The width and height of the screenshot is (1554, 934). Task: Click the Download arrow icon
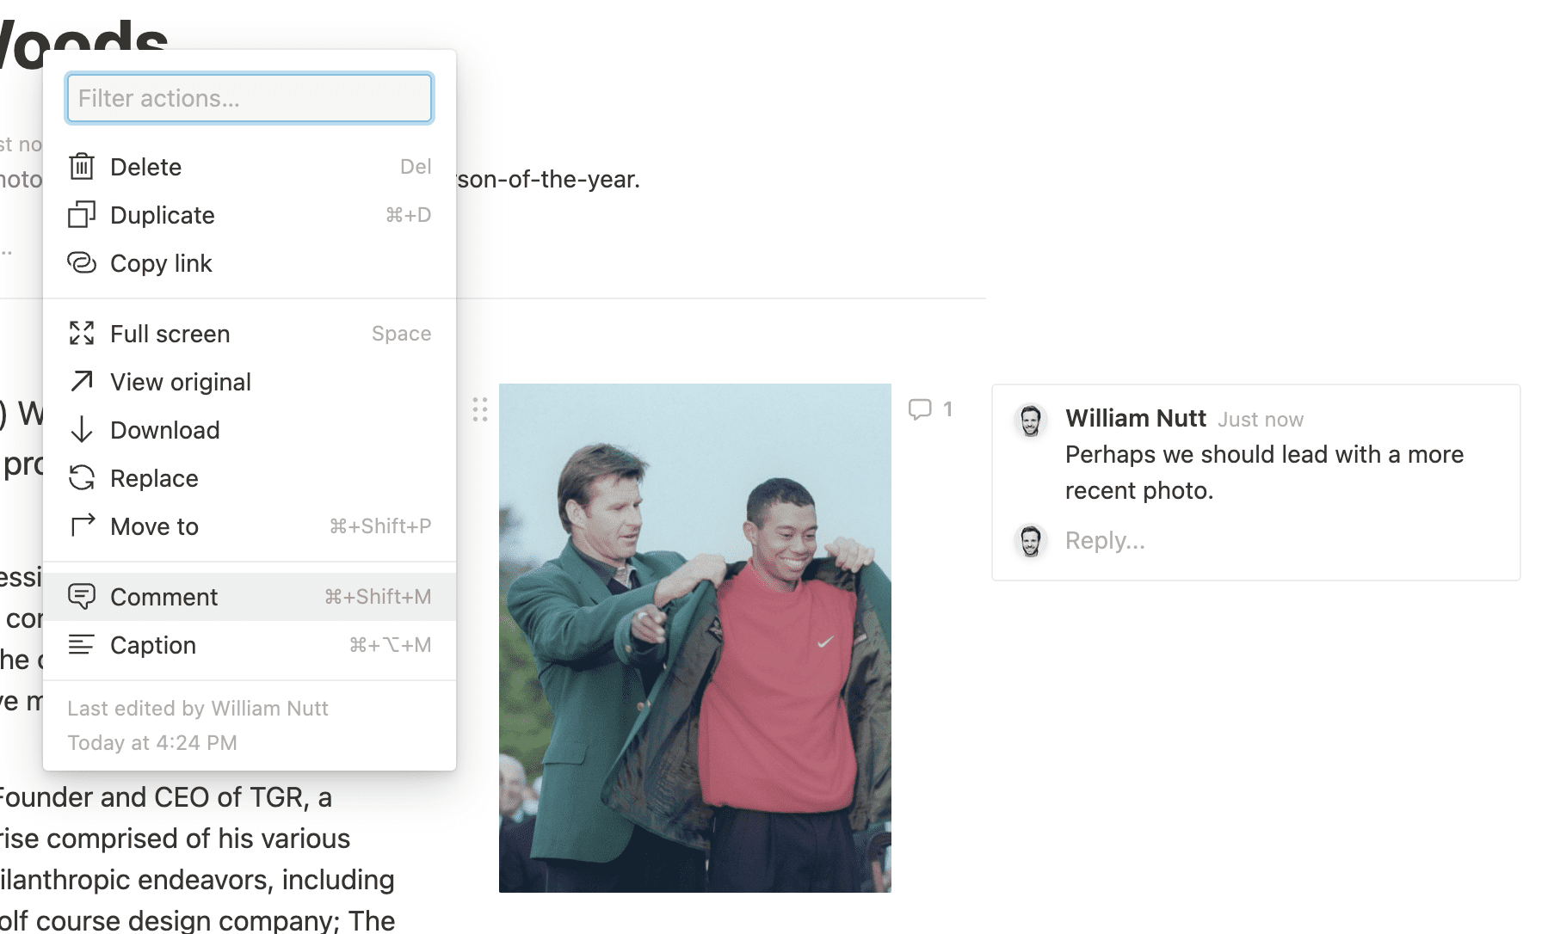click(x=82, y=429)
